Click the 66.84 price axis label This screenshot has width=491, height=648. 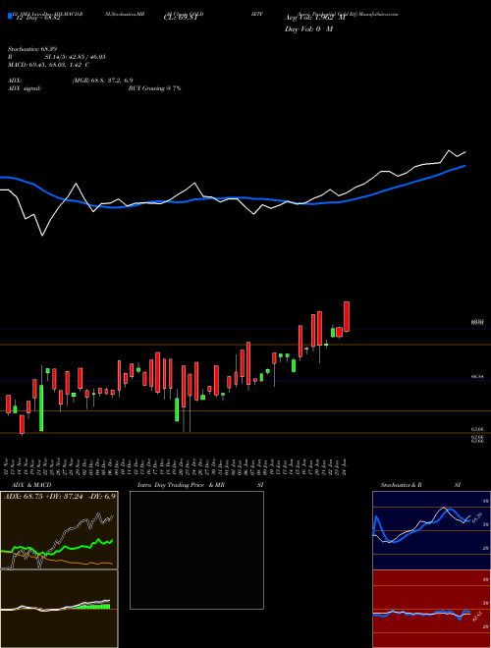pyautogui.click(x=478, y=376)
